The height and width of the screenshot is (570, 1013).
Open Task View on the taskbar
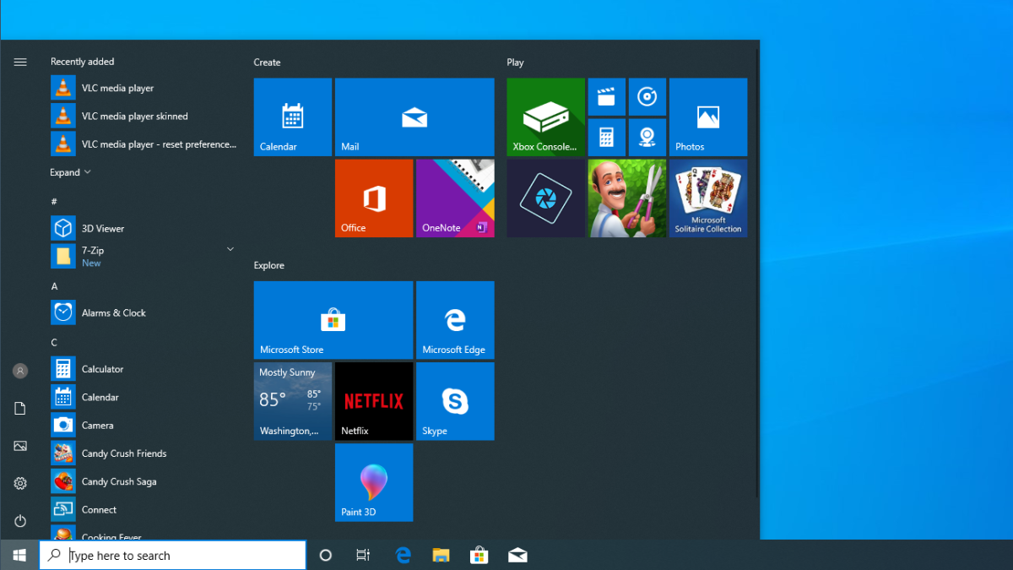[x=363, y=555]
